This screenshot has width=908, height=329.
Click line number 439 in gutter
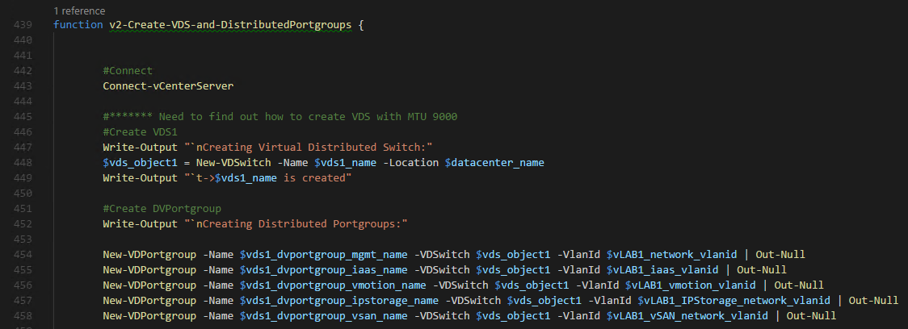(23, 26)
